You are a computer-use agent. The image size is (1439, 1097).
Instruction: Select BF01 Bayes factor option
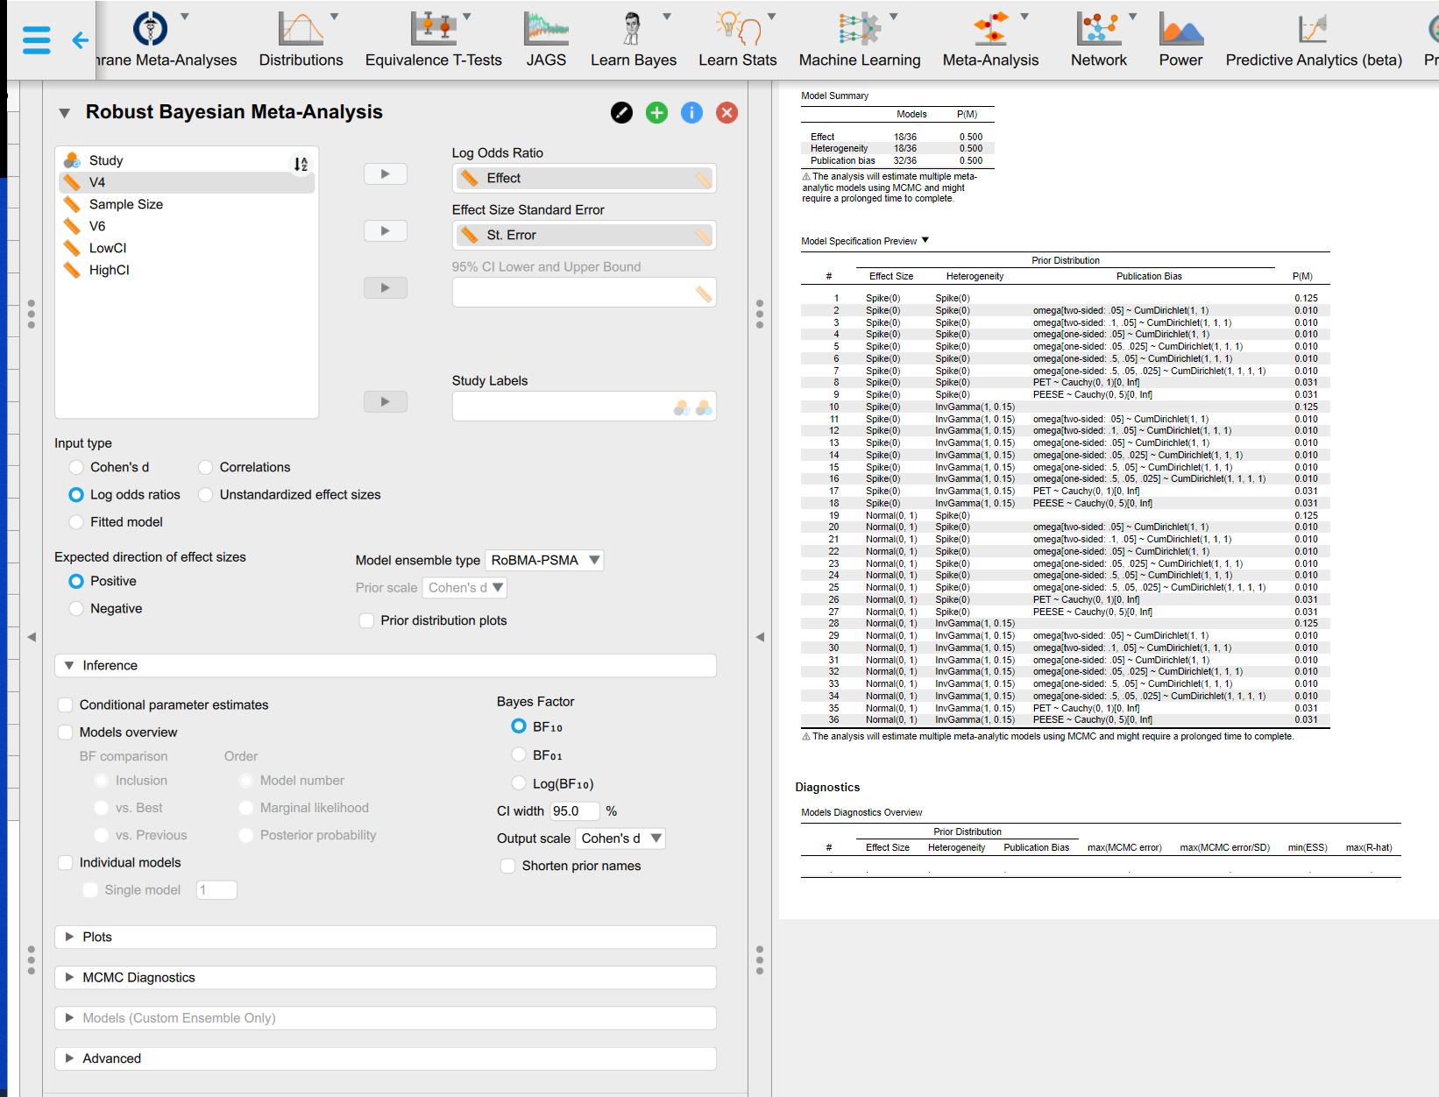click(519, 754)
